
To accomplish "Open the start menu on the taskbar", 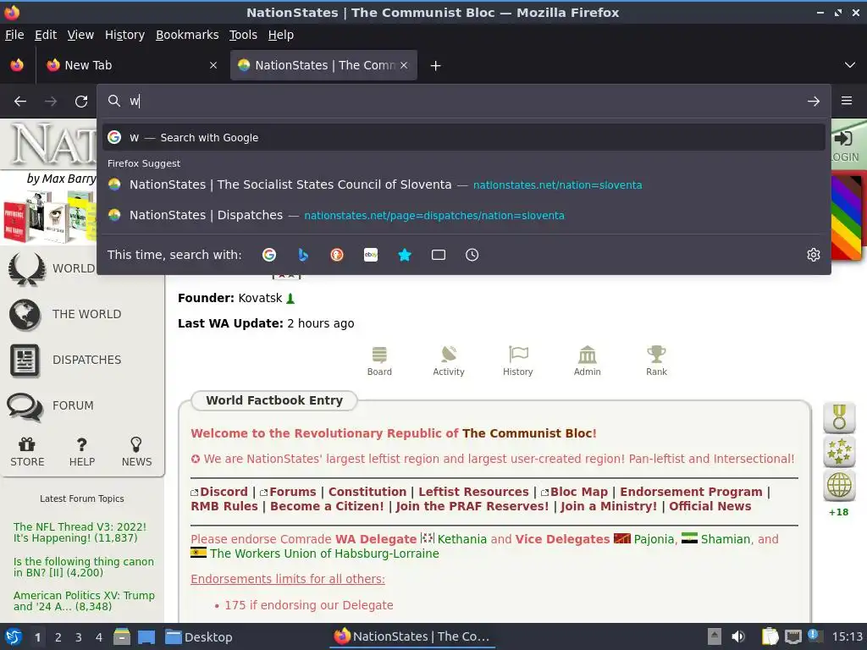I will point(14,636).
